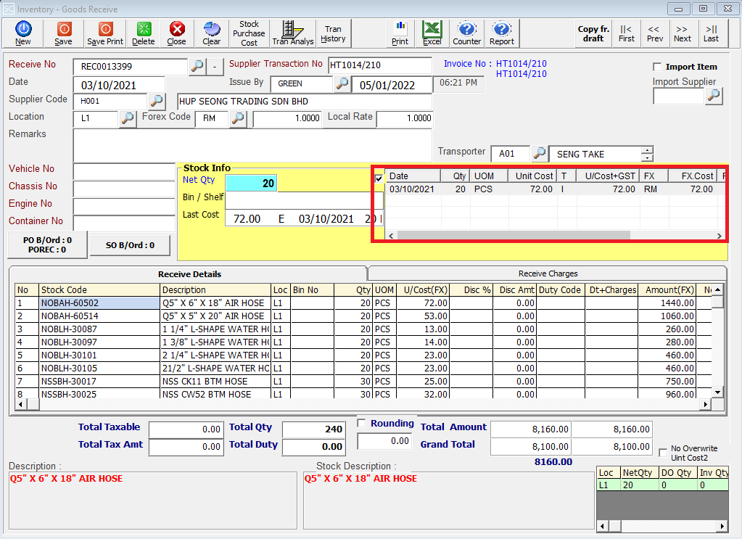Screen dimensions: 742x539
Task: Go to Prev record
Action: 654,33
